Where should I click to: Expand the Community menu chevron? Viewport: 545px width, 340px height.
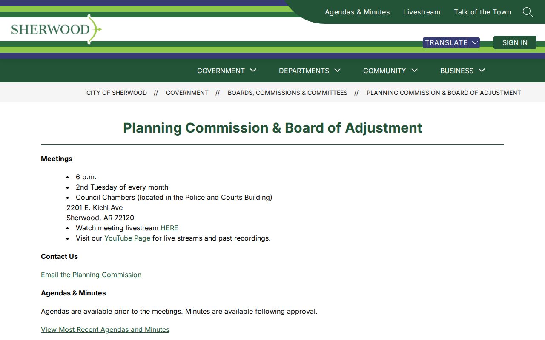coord(415,70)
